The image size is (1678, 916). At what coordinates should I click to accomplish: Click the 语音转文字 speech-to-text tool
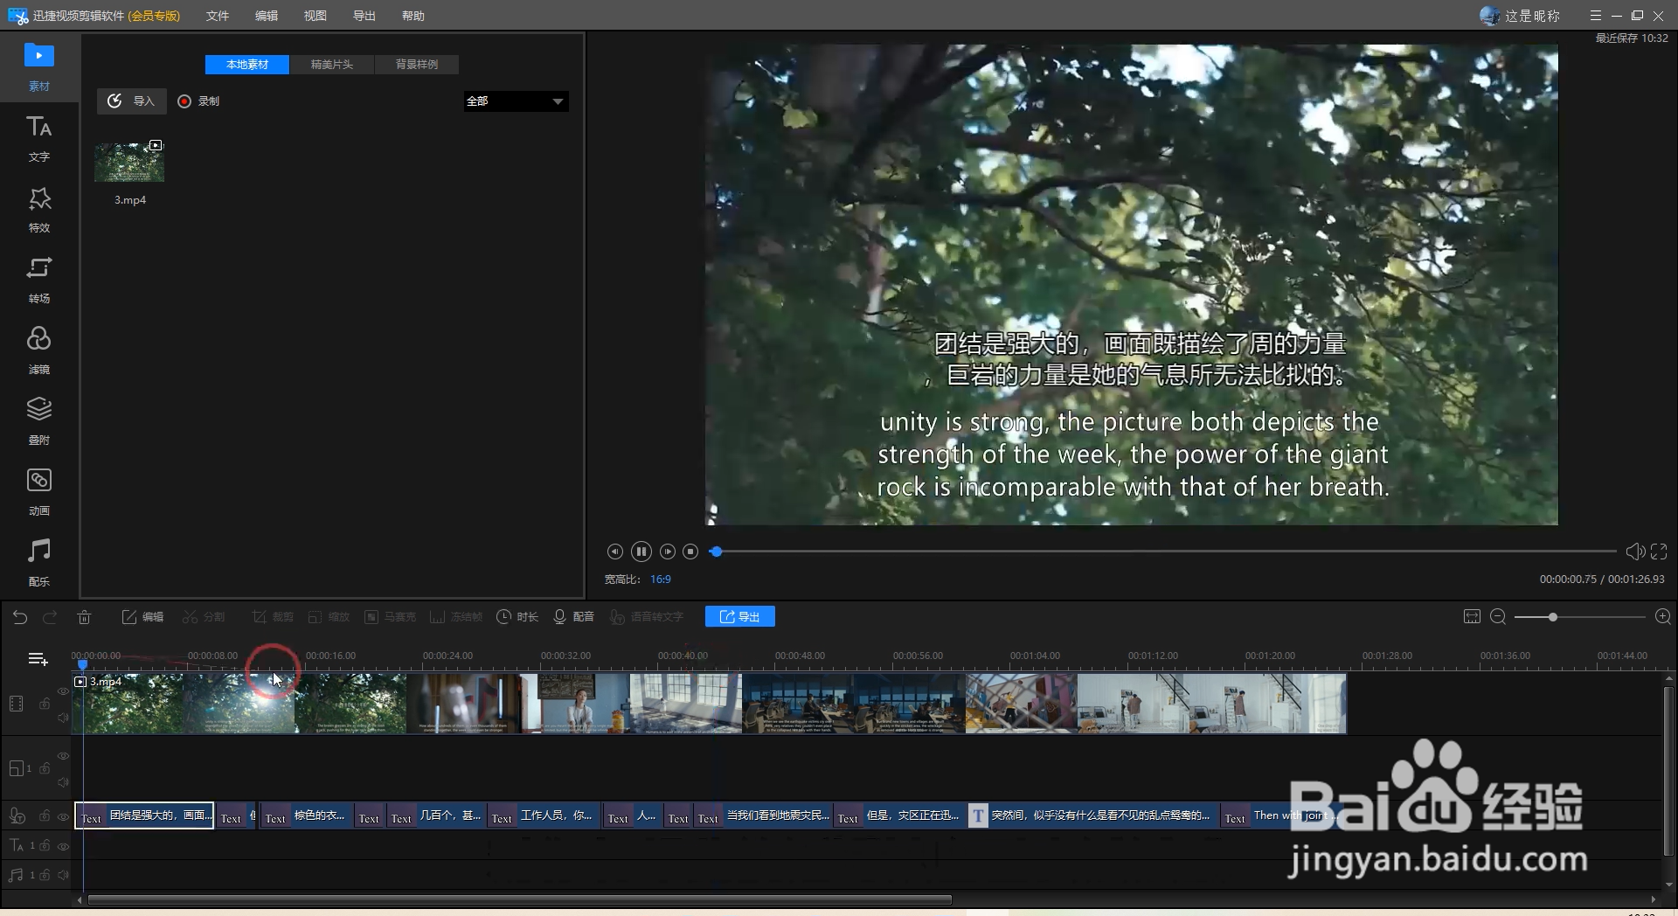click(646, 617)
